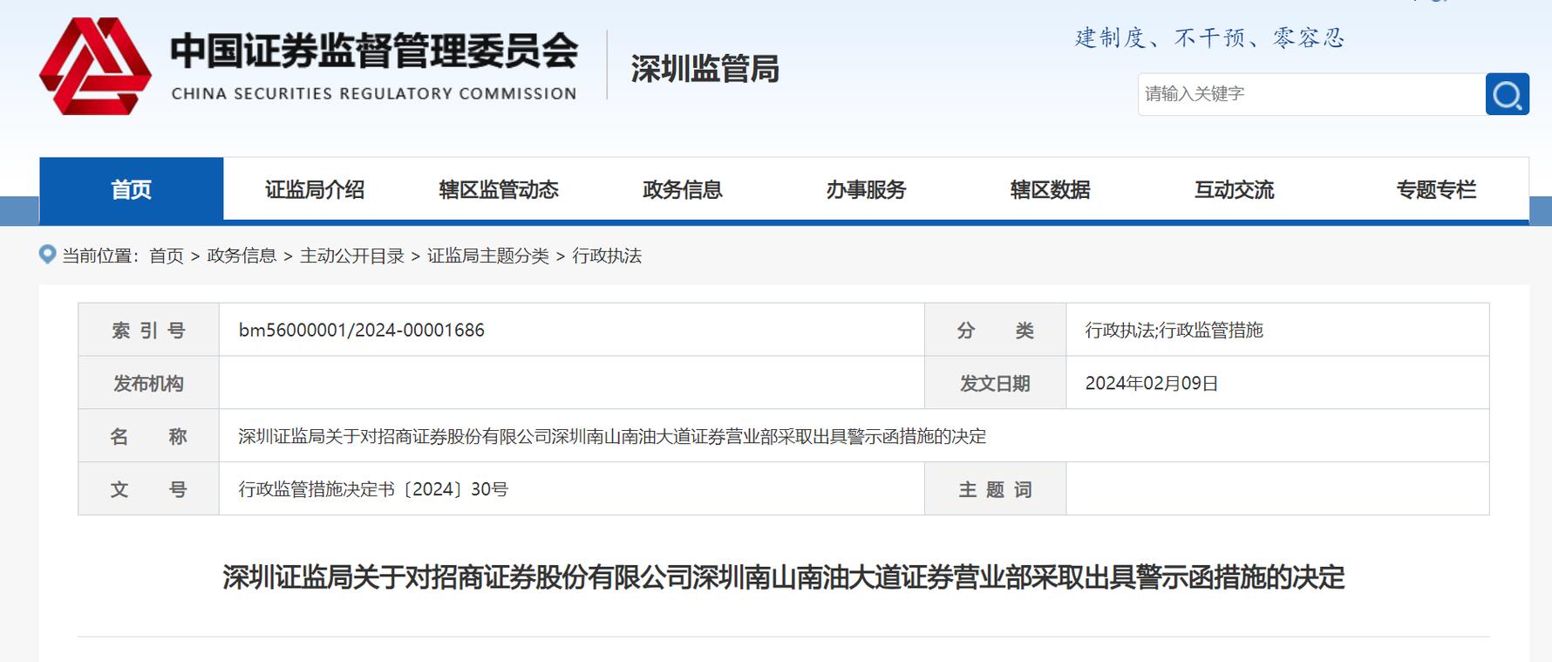Click the 深圳监管局 header text

[x=705, y=69]
